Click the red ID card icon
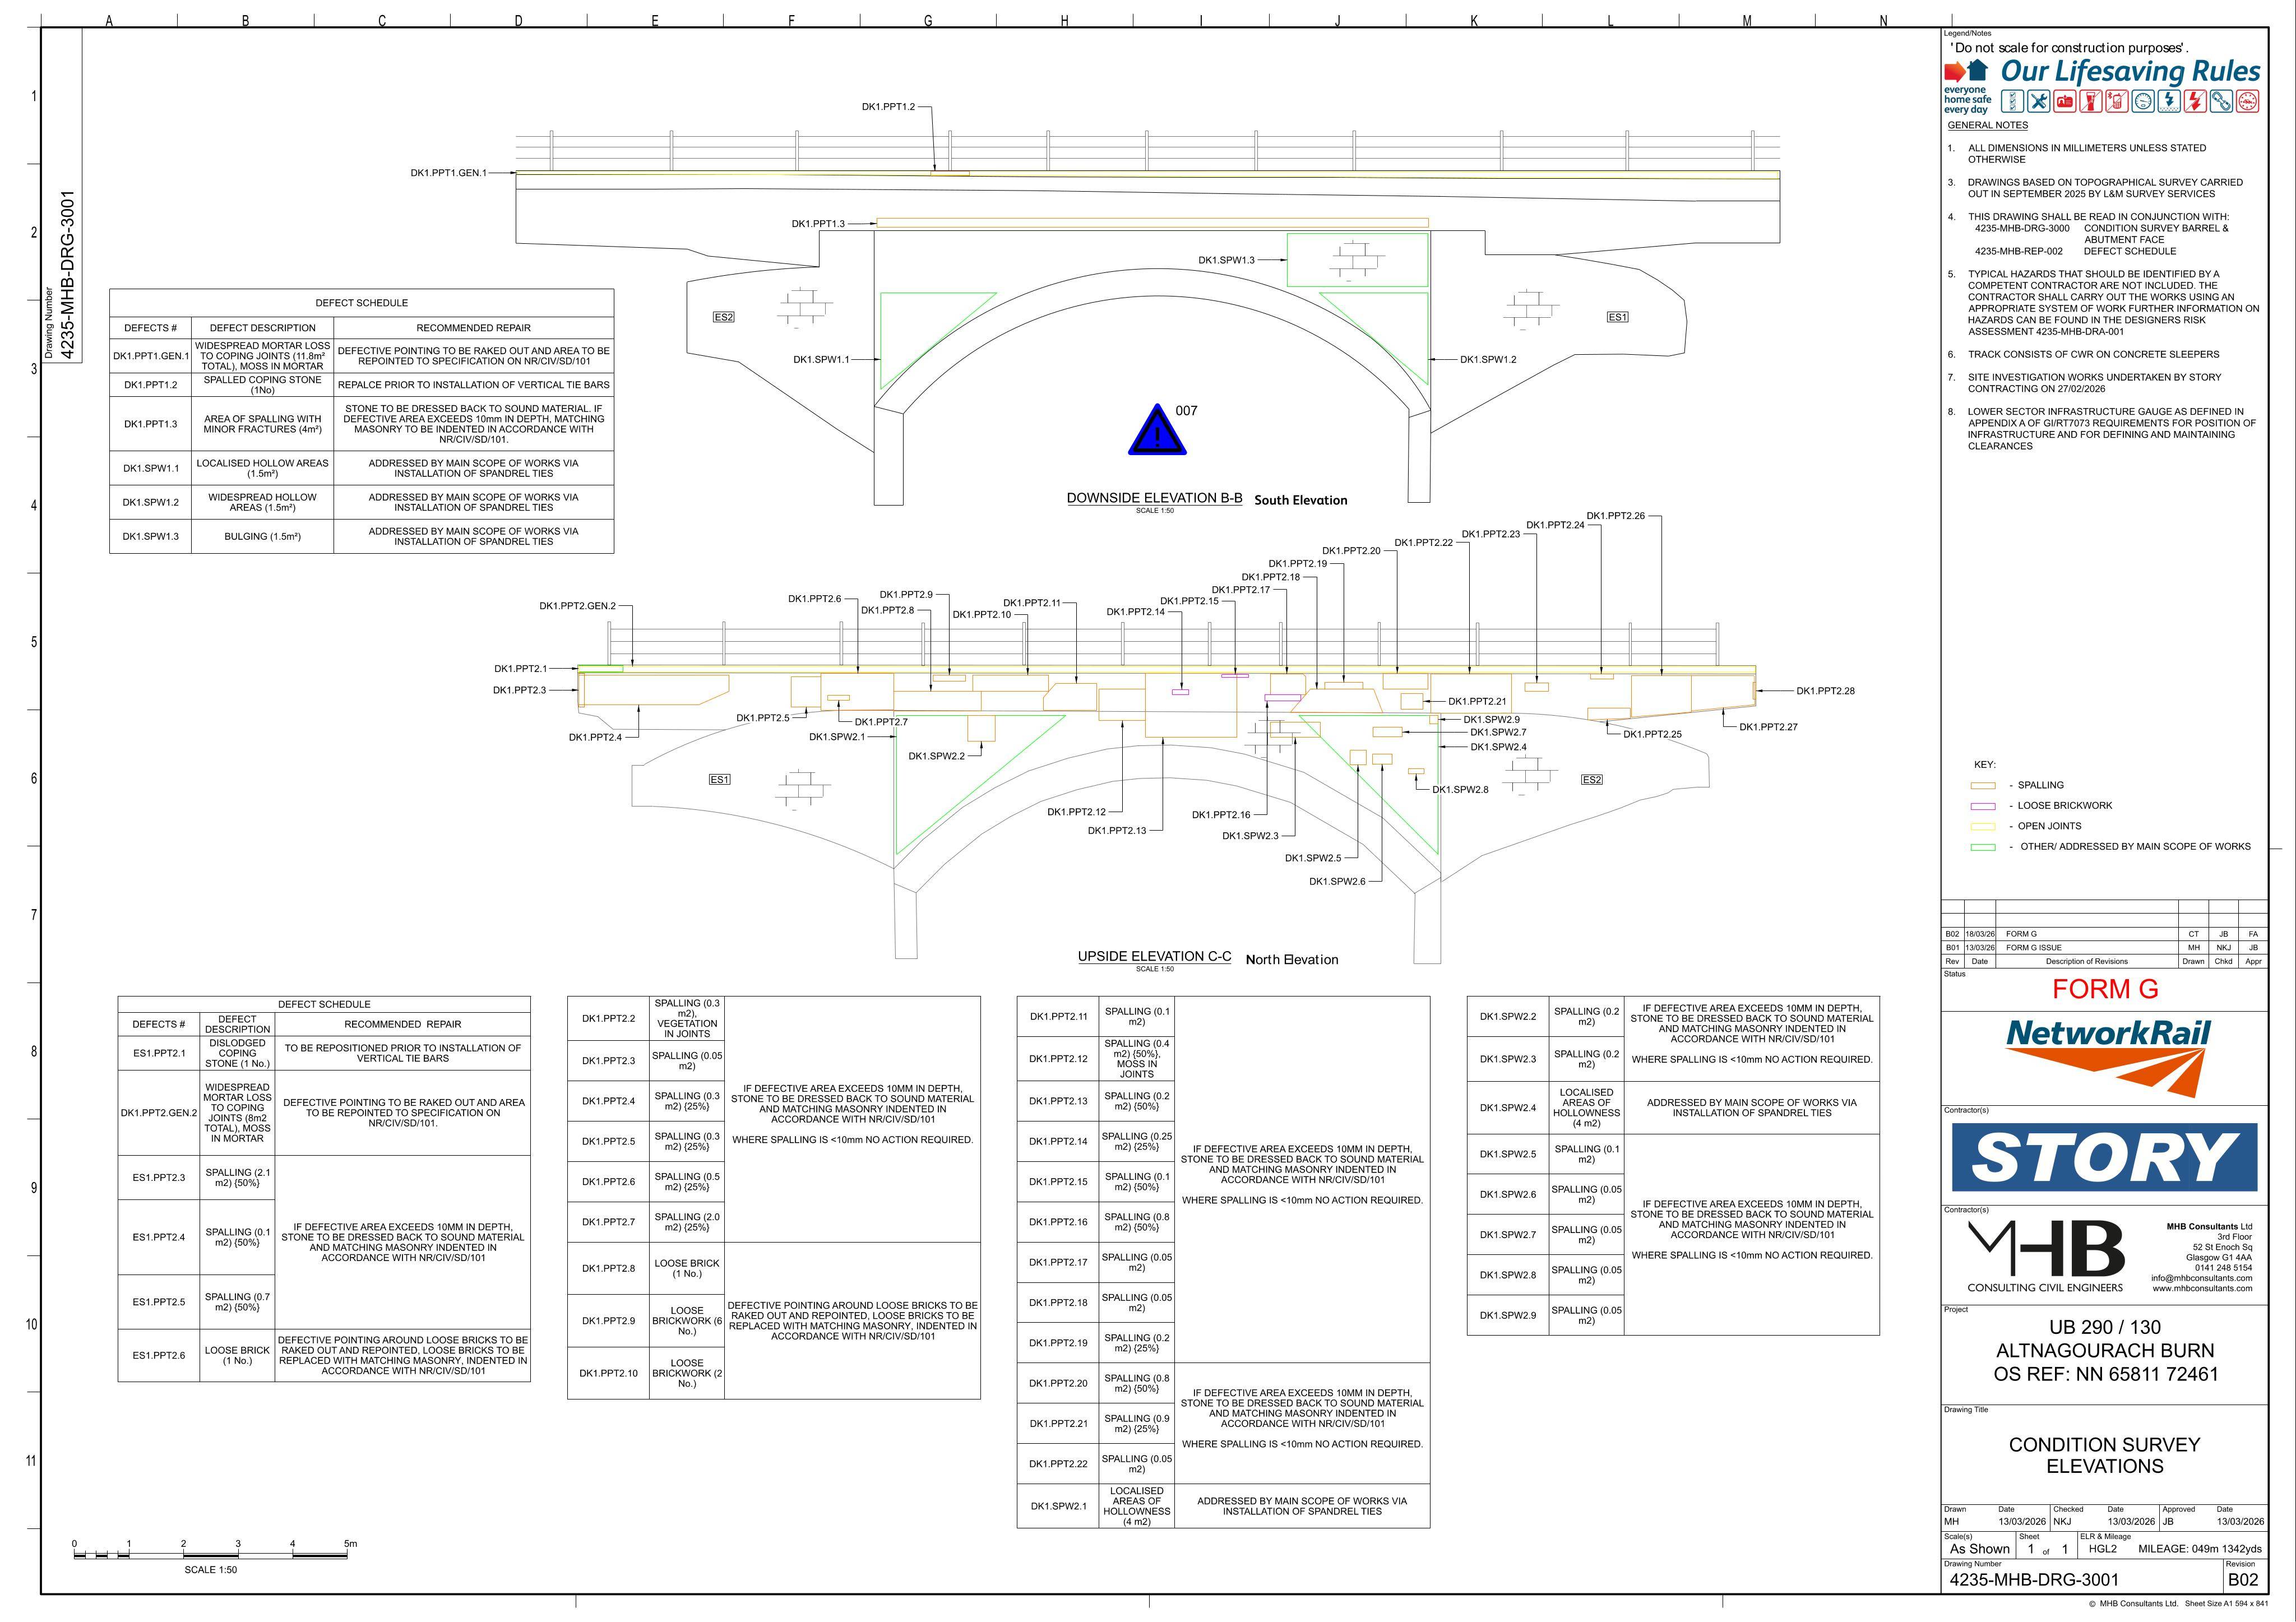Image resolution: width=2296 pixels, height=1622 pixels. [2064, 101]
